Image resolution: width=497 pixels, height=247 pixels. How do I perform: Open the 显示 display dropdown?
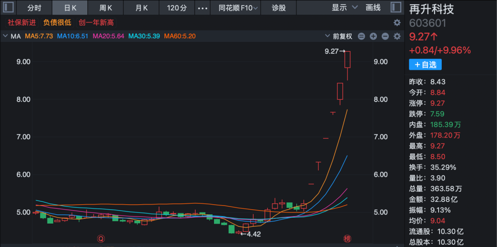click(345, 8)
